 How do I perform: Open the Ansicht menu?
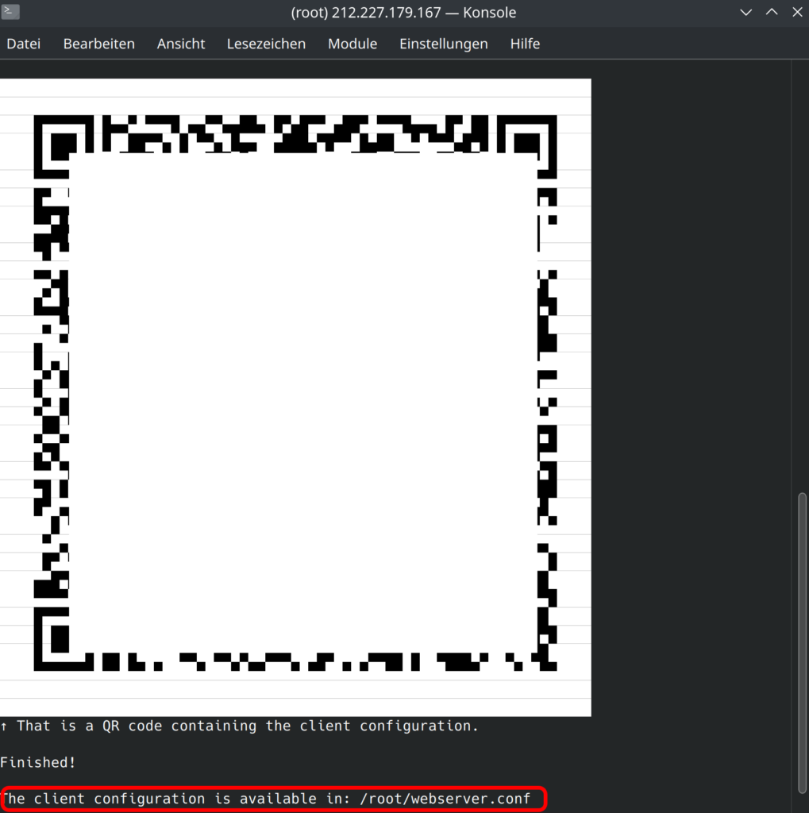[x=181, y=44]
